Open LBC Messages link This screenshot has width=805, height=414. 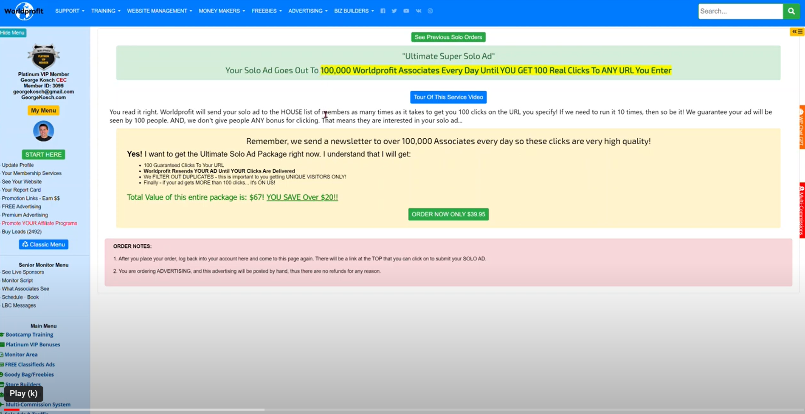(x=19, y=305)
